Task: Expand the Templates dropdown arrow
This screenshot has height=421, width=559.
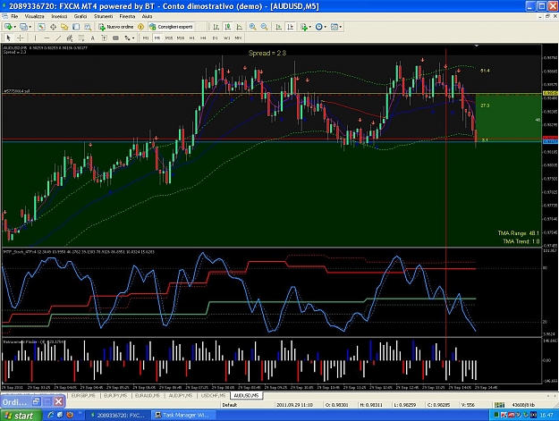Action: pos(341,27)
